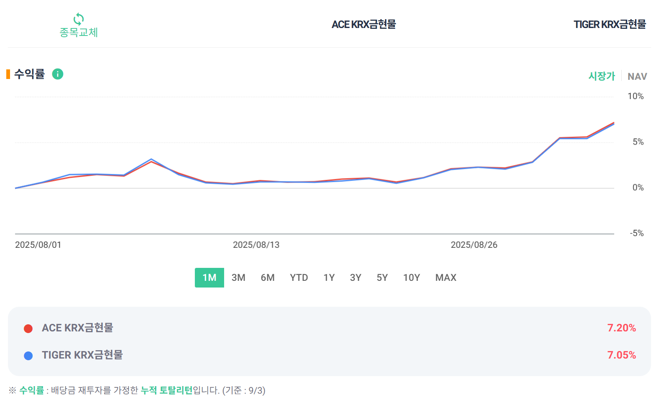This screenshot has width=669, height=397.
Task: Click the 종목교체 label
Action: (79, 32)
